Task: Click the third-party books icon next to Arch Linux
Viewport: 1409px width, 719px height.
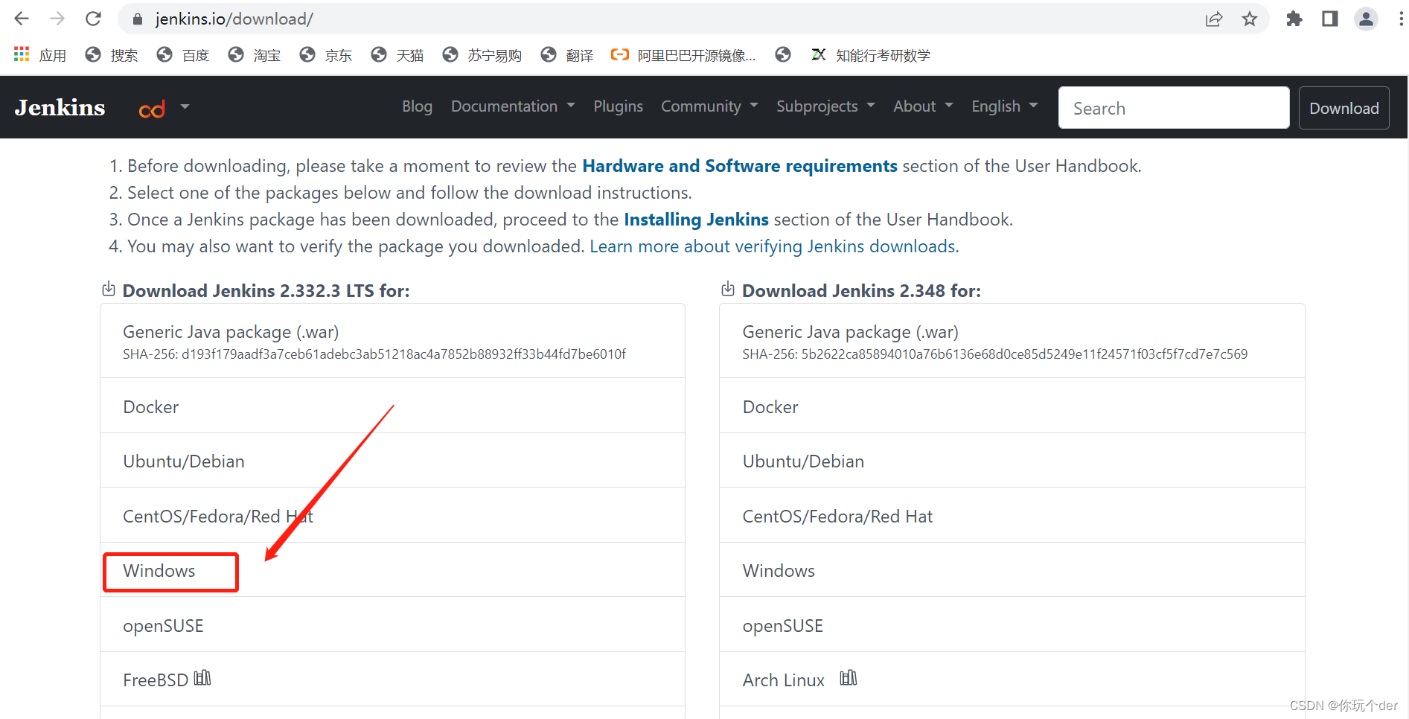Action: (x=849, y=678)
